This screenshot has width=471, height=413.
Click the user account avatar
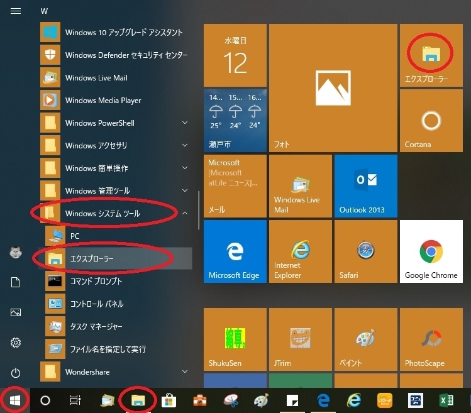click(x=16, y=252)
